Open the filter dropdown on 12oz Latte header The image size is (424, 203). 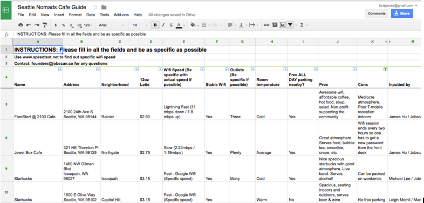160,69
